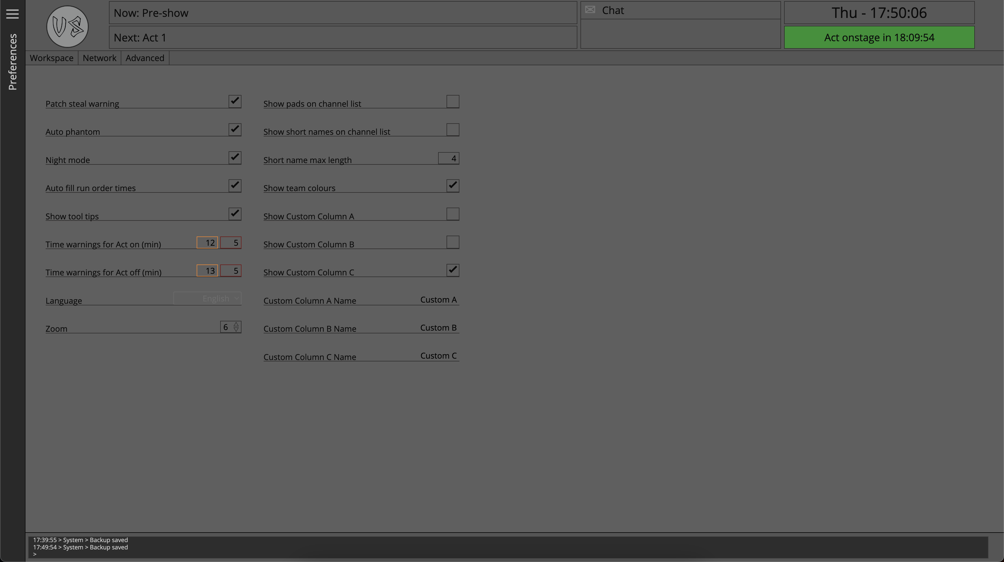Enable Show Custom Column A
The width and height of the screenshot is (1004, 562).
coord(453,213)
